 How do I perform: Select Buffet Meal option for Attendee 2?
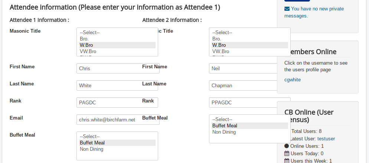[x=249, y=125]
